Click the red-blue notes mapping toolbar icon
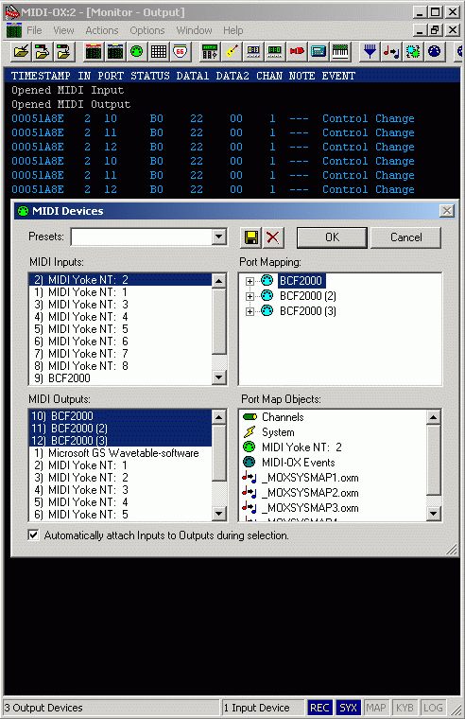This screenshot has height=719, width=465. click(391, 51)
